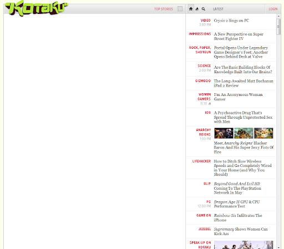Click the 1:00 PM timestamp under Anarchy Reigns
The height and width of the screenshot is (249, 284).
(x=205, y=139)
